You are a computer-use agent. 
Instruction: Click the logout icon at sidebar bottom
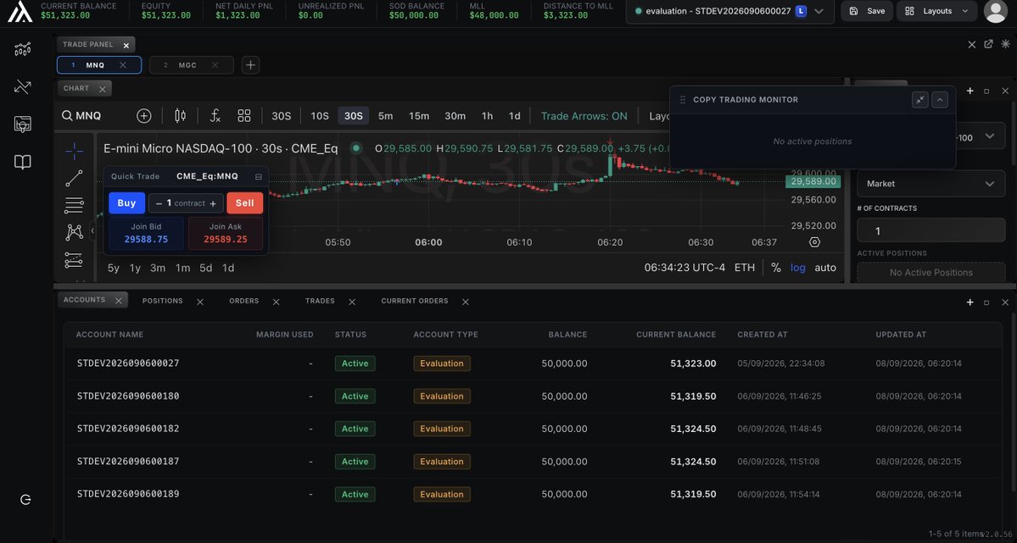click(25, 500)
